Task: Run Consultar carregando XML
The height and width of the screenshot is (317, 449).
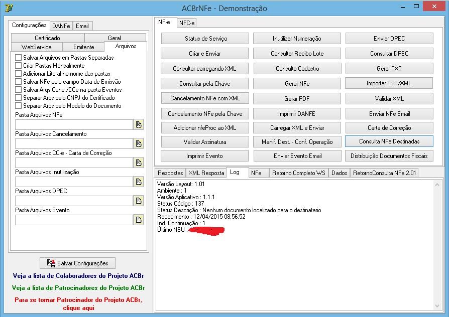Action: 204,69
